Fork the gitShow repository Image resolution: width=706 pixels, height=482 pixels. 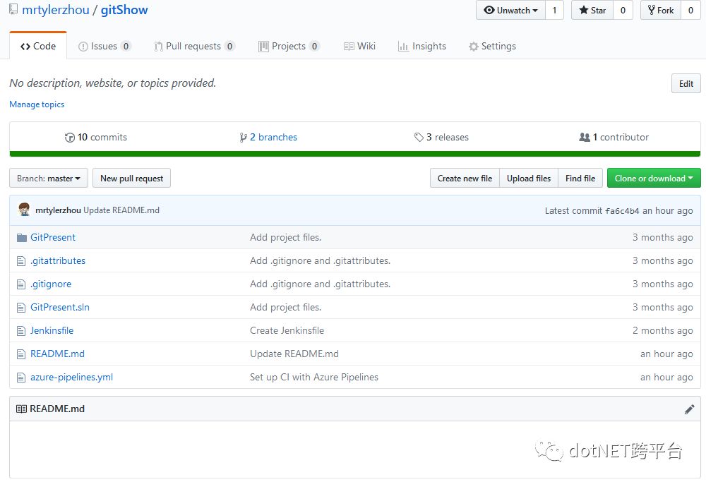click(x=661, y=11)
